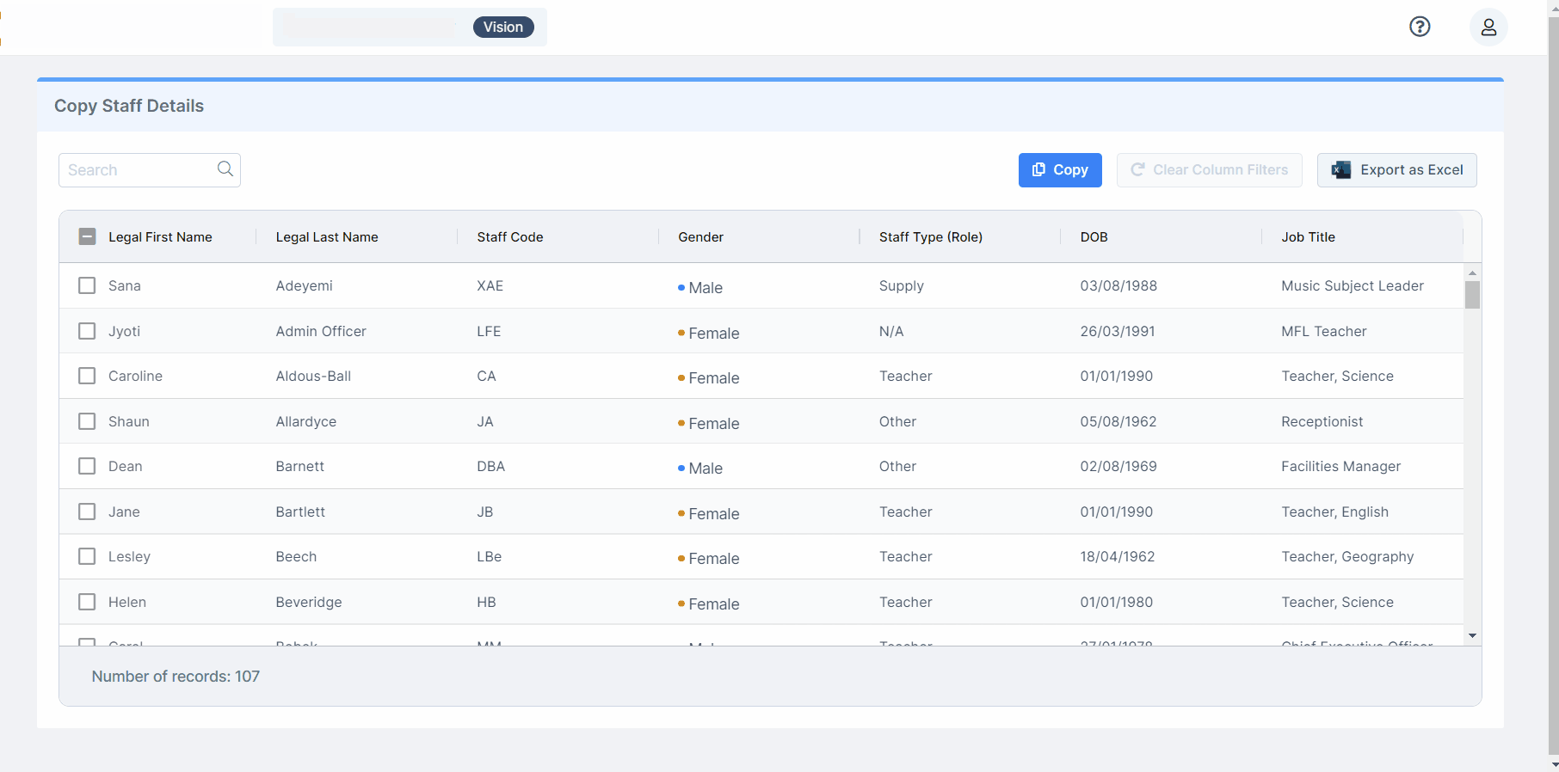Click the table's vertical scrollbar thumb
This screenshot has width=1559, height=772.
[1473, 295]
